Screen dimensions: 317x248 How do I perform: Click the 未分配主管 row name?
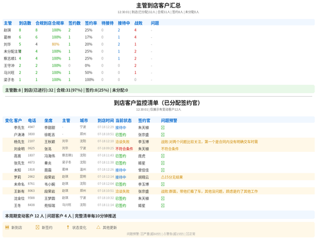13,51
